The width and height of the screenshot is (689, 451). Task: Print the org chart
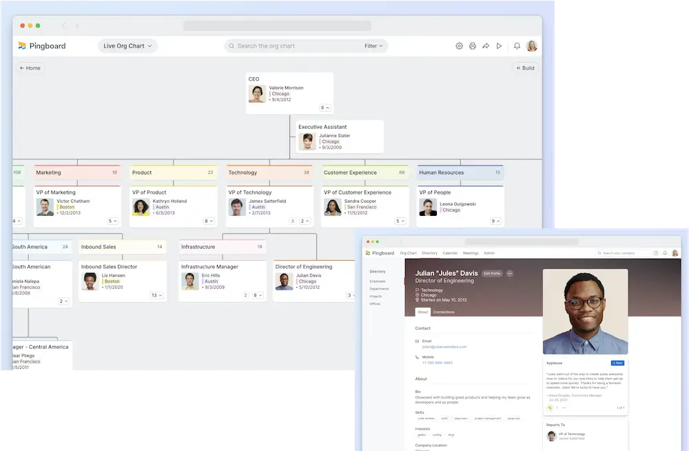point(472,46)
